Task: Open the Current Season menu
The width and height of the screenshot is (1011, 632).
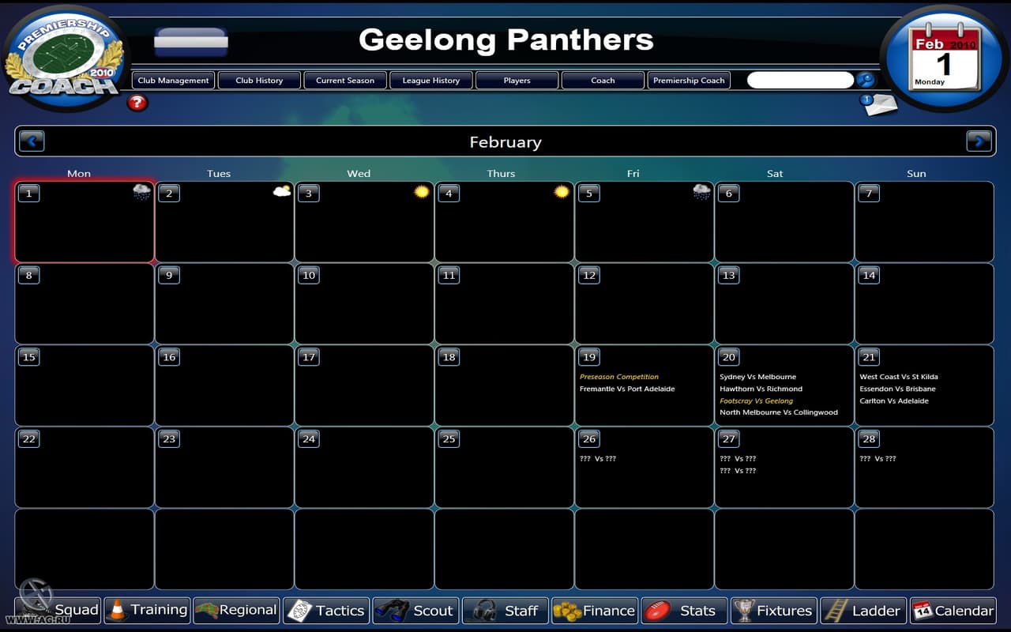Action: coord(345,80)
